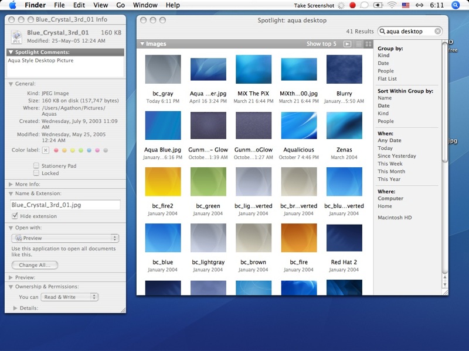Open the Go menu
The height and width of the screenshot is (351, 469).
tap(120, 5)
